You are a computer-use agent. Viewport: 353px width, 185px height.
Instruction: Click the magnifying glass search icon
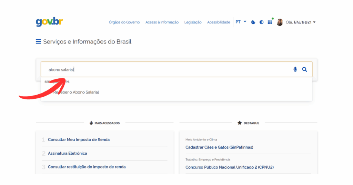(304, 69)
